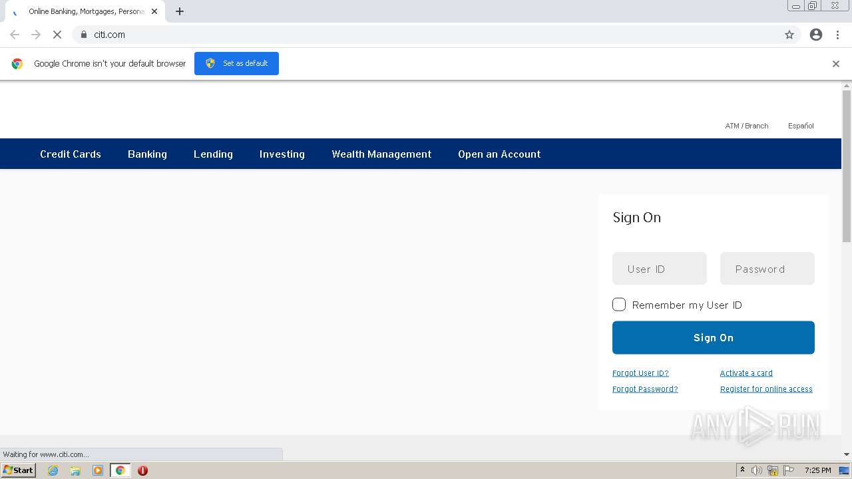Select Chrome in the taskbar
The image size is (852, 479).
point(120,470)
